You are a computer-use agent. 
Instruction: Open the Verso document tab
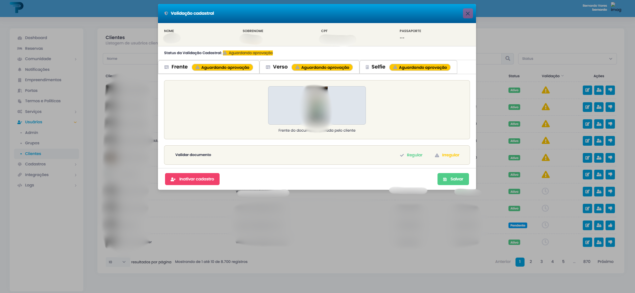[309, 67]
